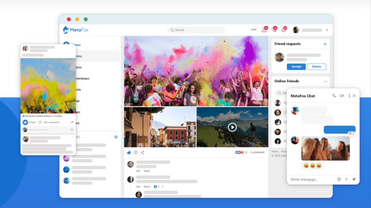Open the '3 comments' link
Image resolution: width=371 pixels, height=208 pixels.
click(257, 152)
